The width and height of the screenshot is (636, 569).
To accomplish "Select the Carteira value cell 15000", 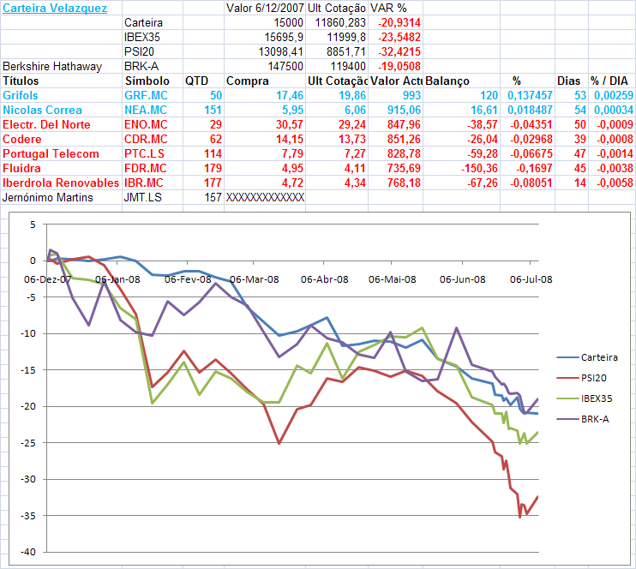I will point(265,23).
